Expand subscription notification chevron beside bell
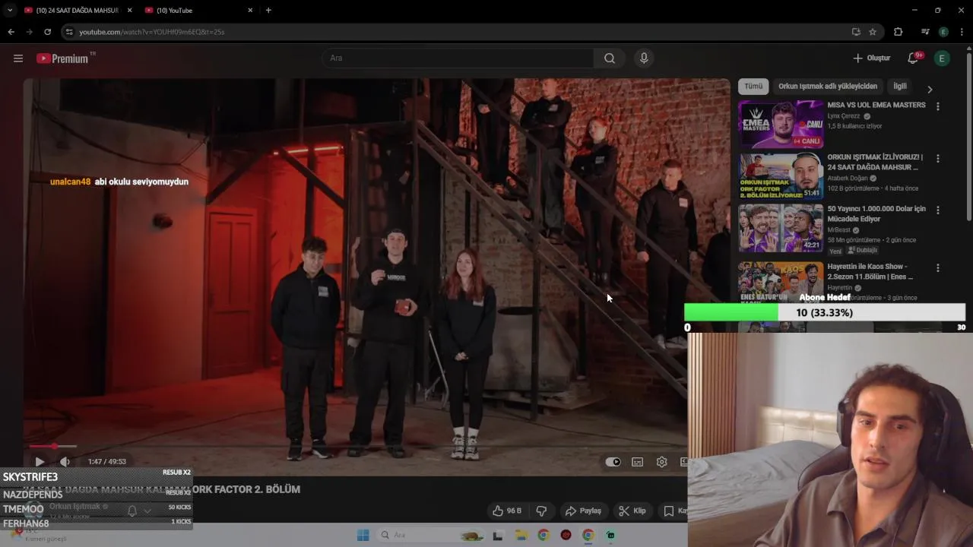The width and height of the screenshot is (973, 547). pos(147,511)
